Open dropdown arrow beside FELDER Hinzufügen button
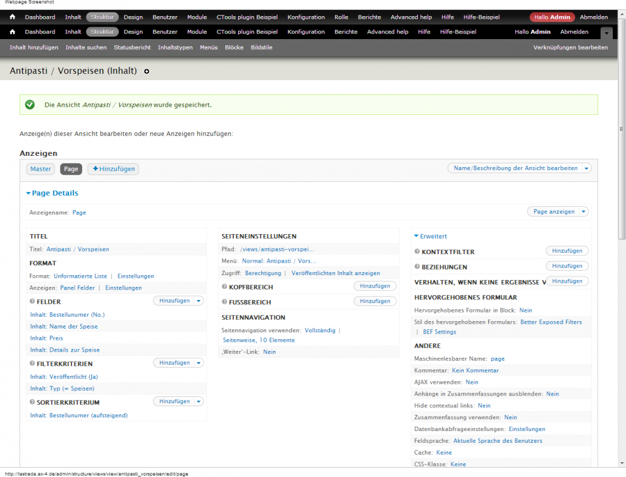626x477 pixels. click(x=198, y=301)
